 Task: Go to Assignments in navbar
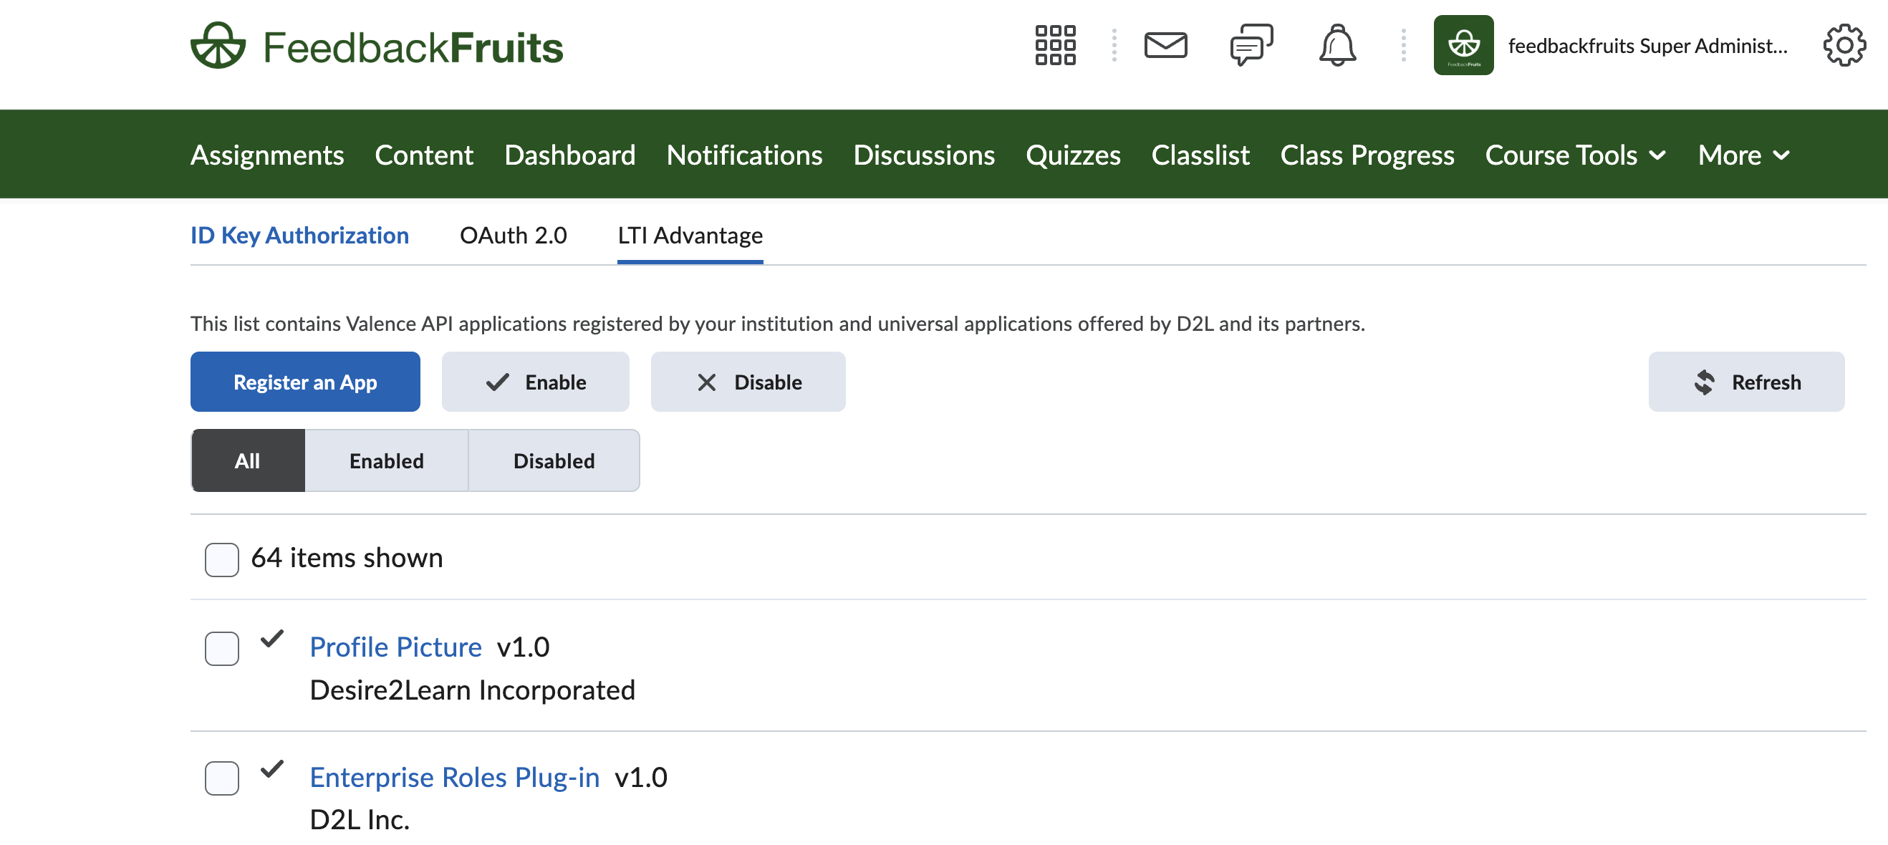coord(266,155)
